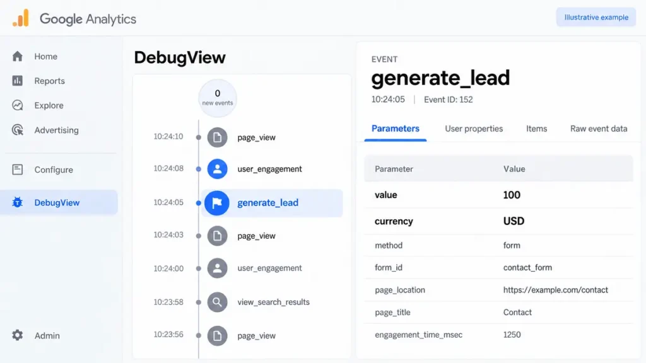Click the Event ID: 152 text

(x=449, y=100)
